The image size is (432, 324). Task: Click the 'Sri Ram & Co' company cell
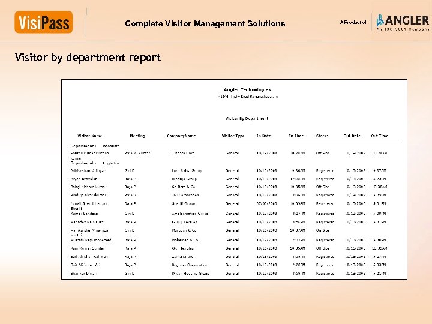coord(183,187)
